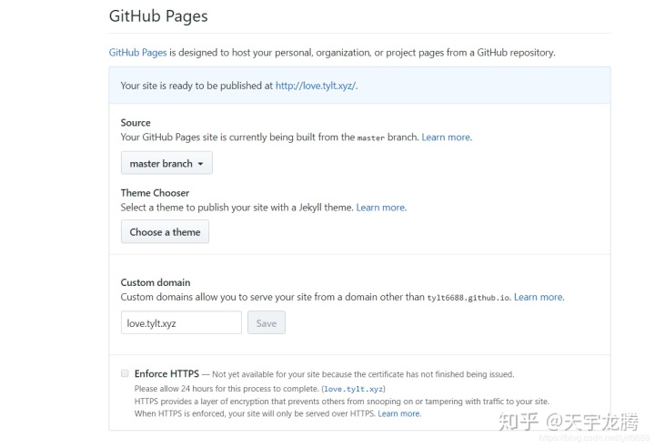Screen dimensions: 655x448
Task: Open the GitHub Pages documentation link
Action: click(x=137, y=53)
